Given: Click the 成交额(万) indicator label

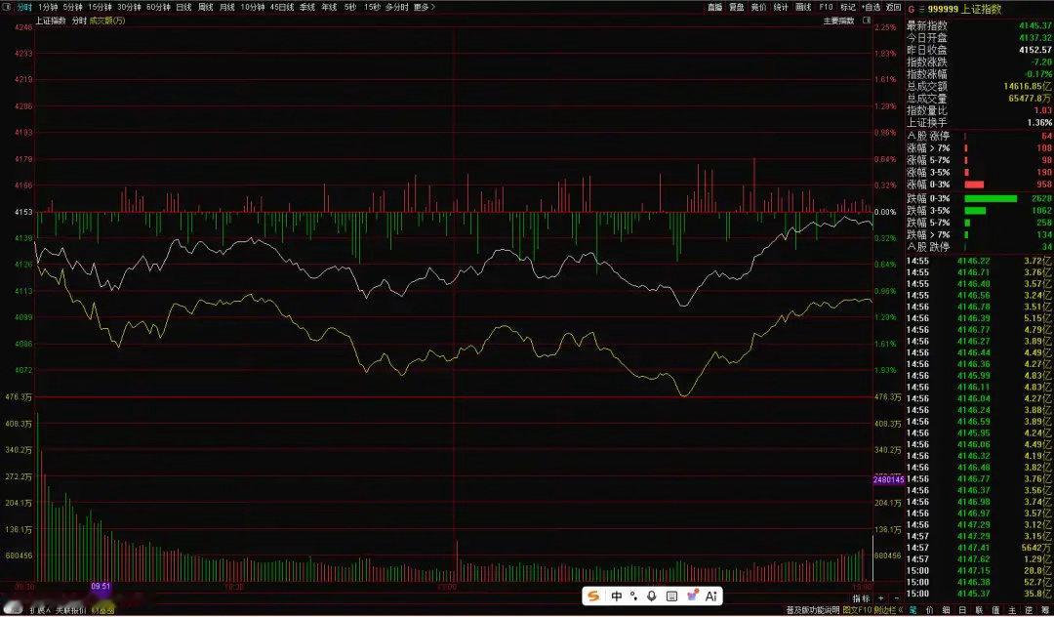Looking at the screenshot, I should [107, 21].
